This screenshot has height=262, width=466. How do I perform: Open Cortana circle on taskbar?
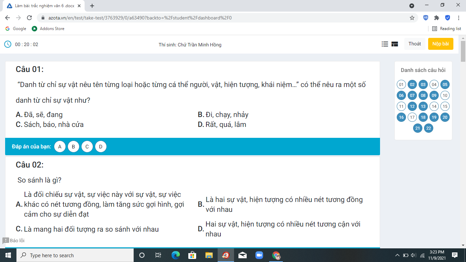[x=142, y=255]
